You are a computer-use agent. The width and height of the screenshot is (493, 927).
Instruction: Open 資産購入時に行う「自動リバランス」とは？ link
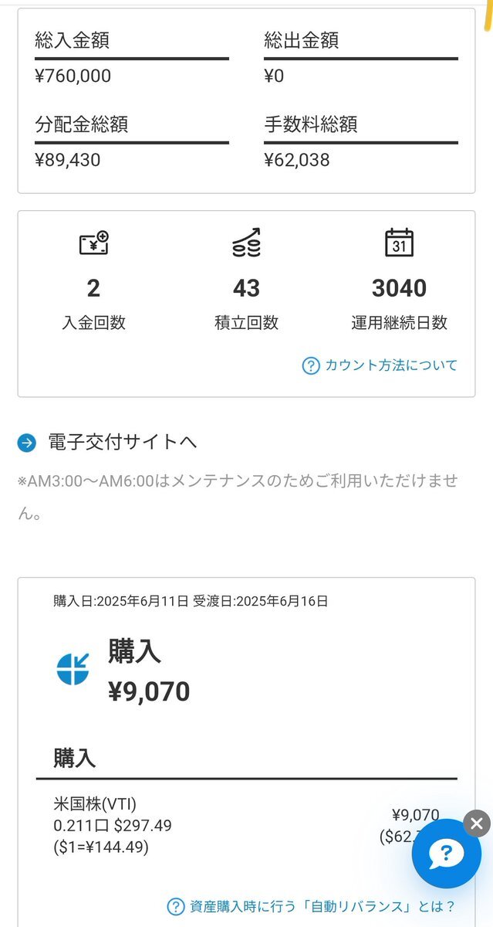click(322, 906)
